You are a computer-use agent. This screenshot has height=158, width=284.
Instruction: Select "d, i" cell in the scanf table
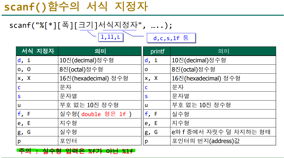pos(37,60)
